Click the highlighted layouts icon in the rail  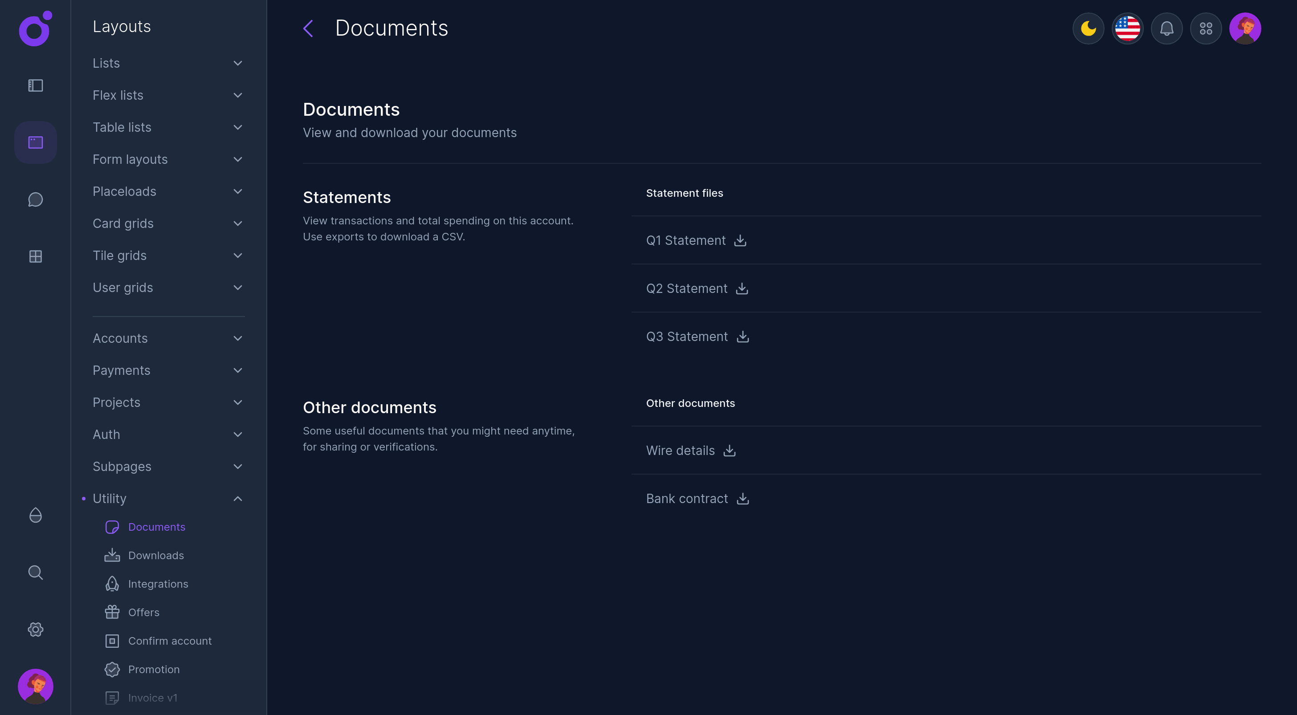point(35,142)
